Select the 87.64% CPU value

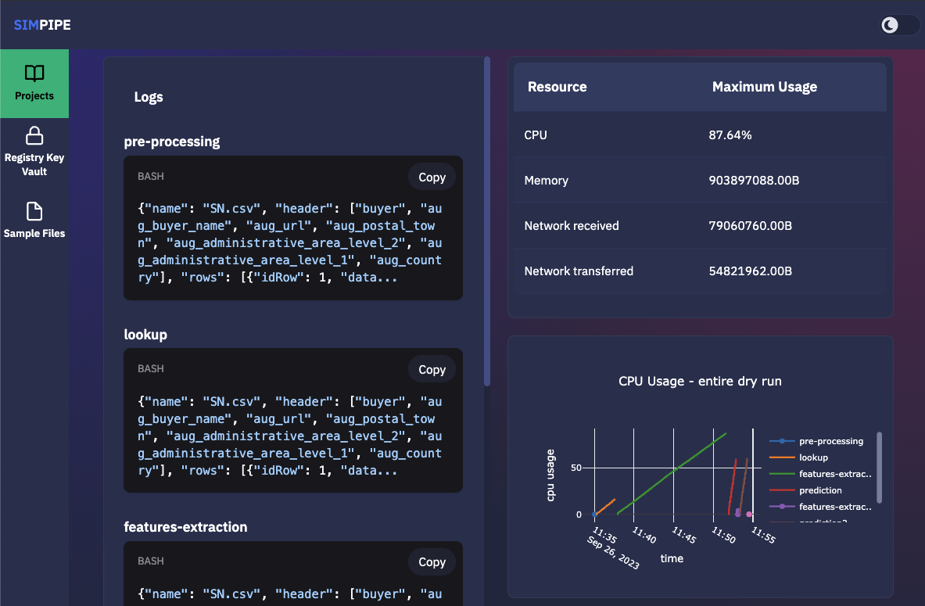730,135
